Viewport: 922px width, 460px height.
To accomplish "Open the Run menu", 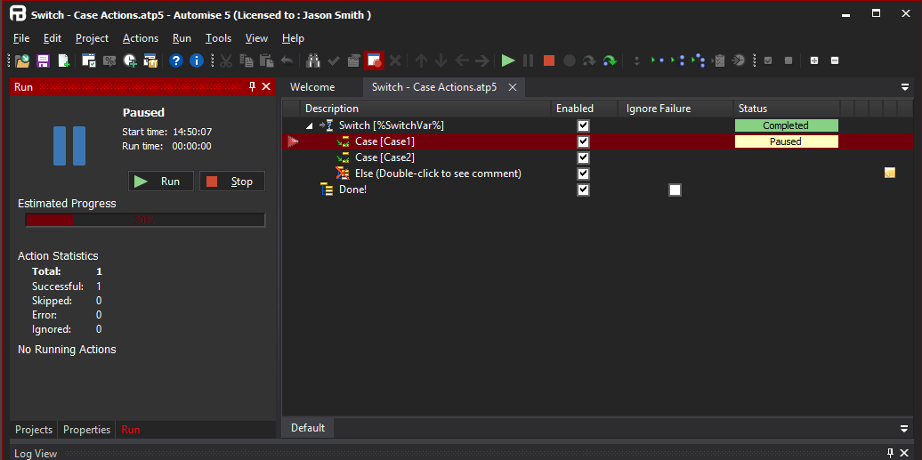I will [182, 38].
